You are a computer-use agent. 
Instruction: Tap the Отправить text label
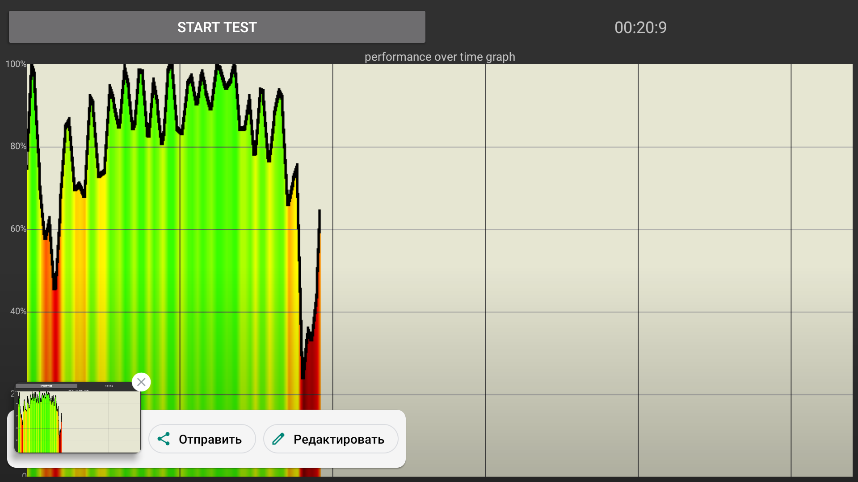click(x=210, y=440)
